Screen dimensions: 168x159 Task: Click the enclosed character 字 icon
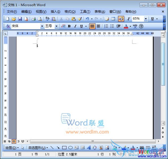[x=141, y=26]
